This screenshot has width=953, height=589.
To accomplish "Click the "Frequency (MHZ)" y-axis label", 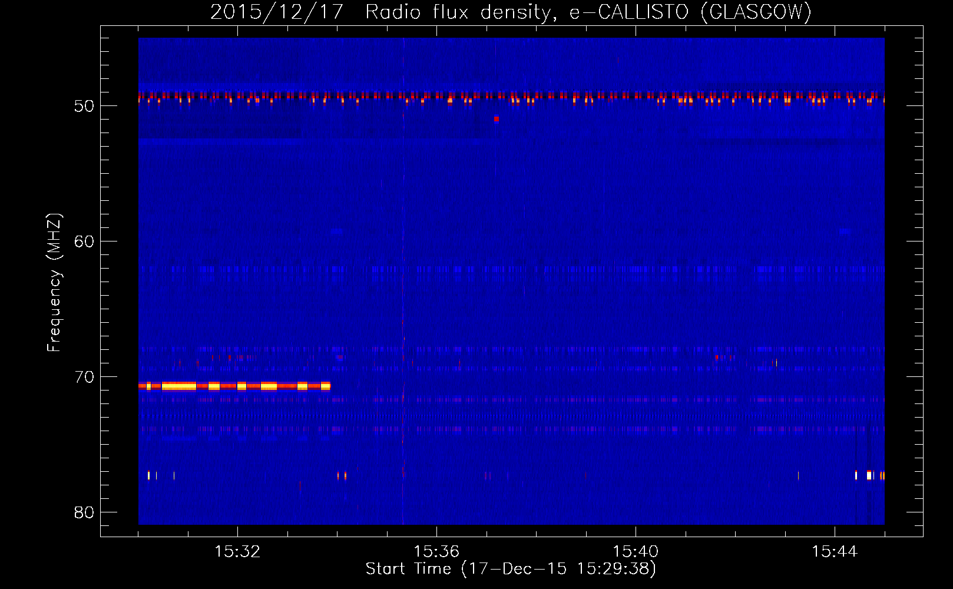I will 54,283.
